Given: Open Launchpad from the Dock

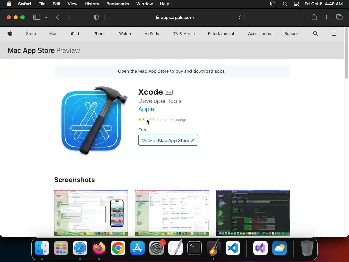Looking at the screenshot, I should click(x=61, y=248).
